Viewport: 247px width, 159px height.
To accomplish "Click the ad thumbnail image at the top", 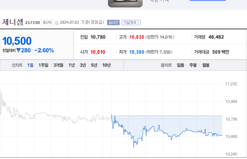I will click(125, 4).
